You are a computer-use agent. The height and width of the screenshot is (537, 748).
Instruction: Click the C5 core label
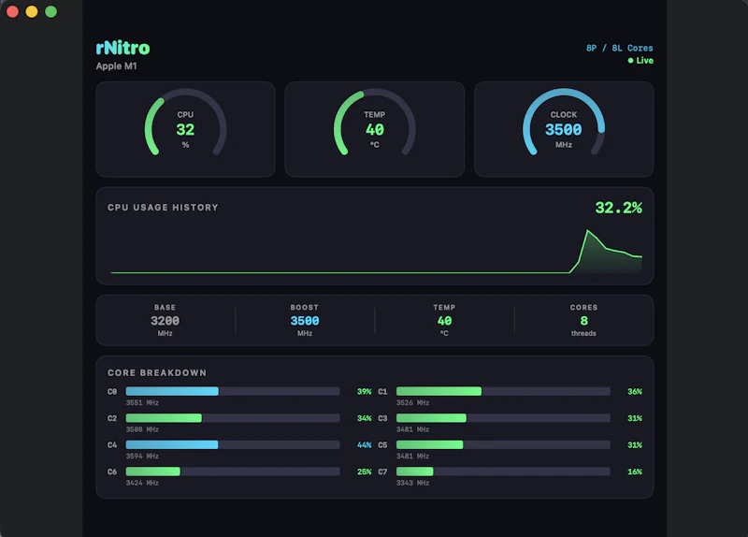tap(382, 445)
